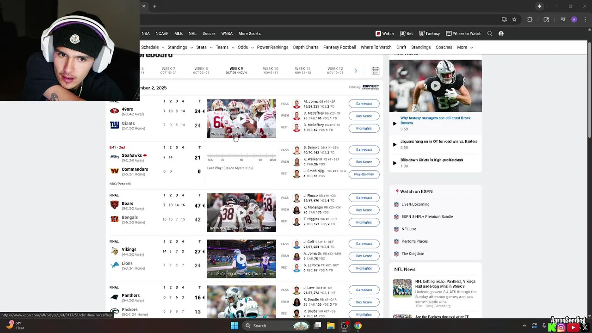Expand the Schedule dropdown
Image resolution: width=592 pixels, height=333 pixels.
[162, 47]
